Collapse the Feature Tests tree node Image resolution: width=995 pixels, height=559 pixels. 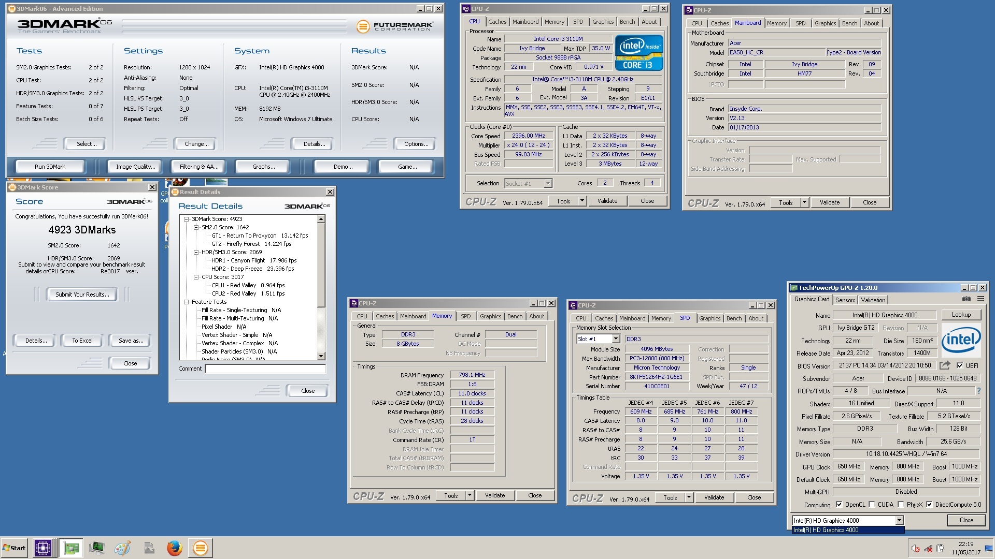pyautogui.click(x=187, y=302)
